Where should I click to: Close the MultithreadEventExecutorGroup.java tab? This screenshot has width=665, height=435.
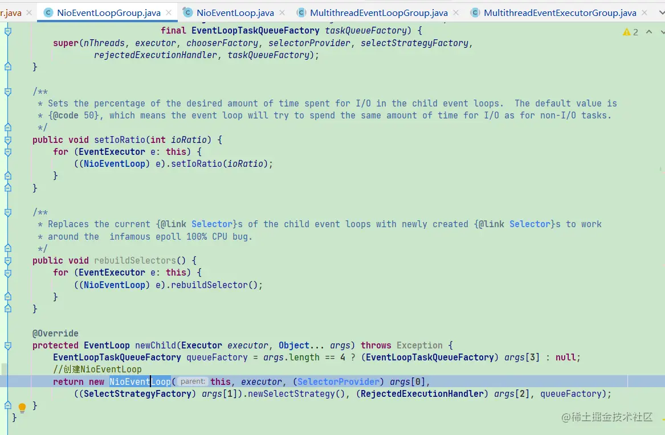coord(644,13)
